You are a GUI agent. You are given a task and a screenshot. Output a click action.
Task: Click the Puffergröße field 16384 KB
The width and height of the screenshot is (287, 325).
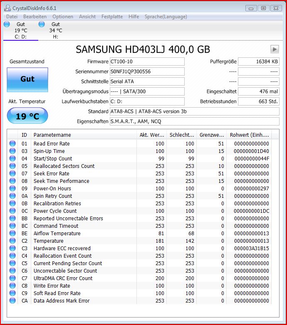click(259, 62)
